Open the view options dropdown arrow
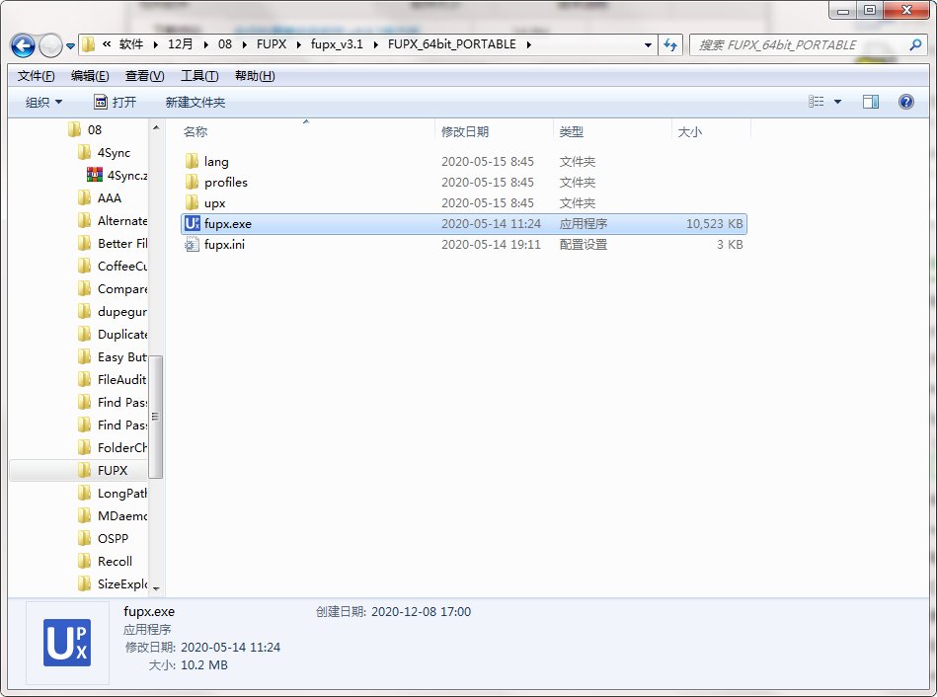 coord(838,102)
